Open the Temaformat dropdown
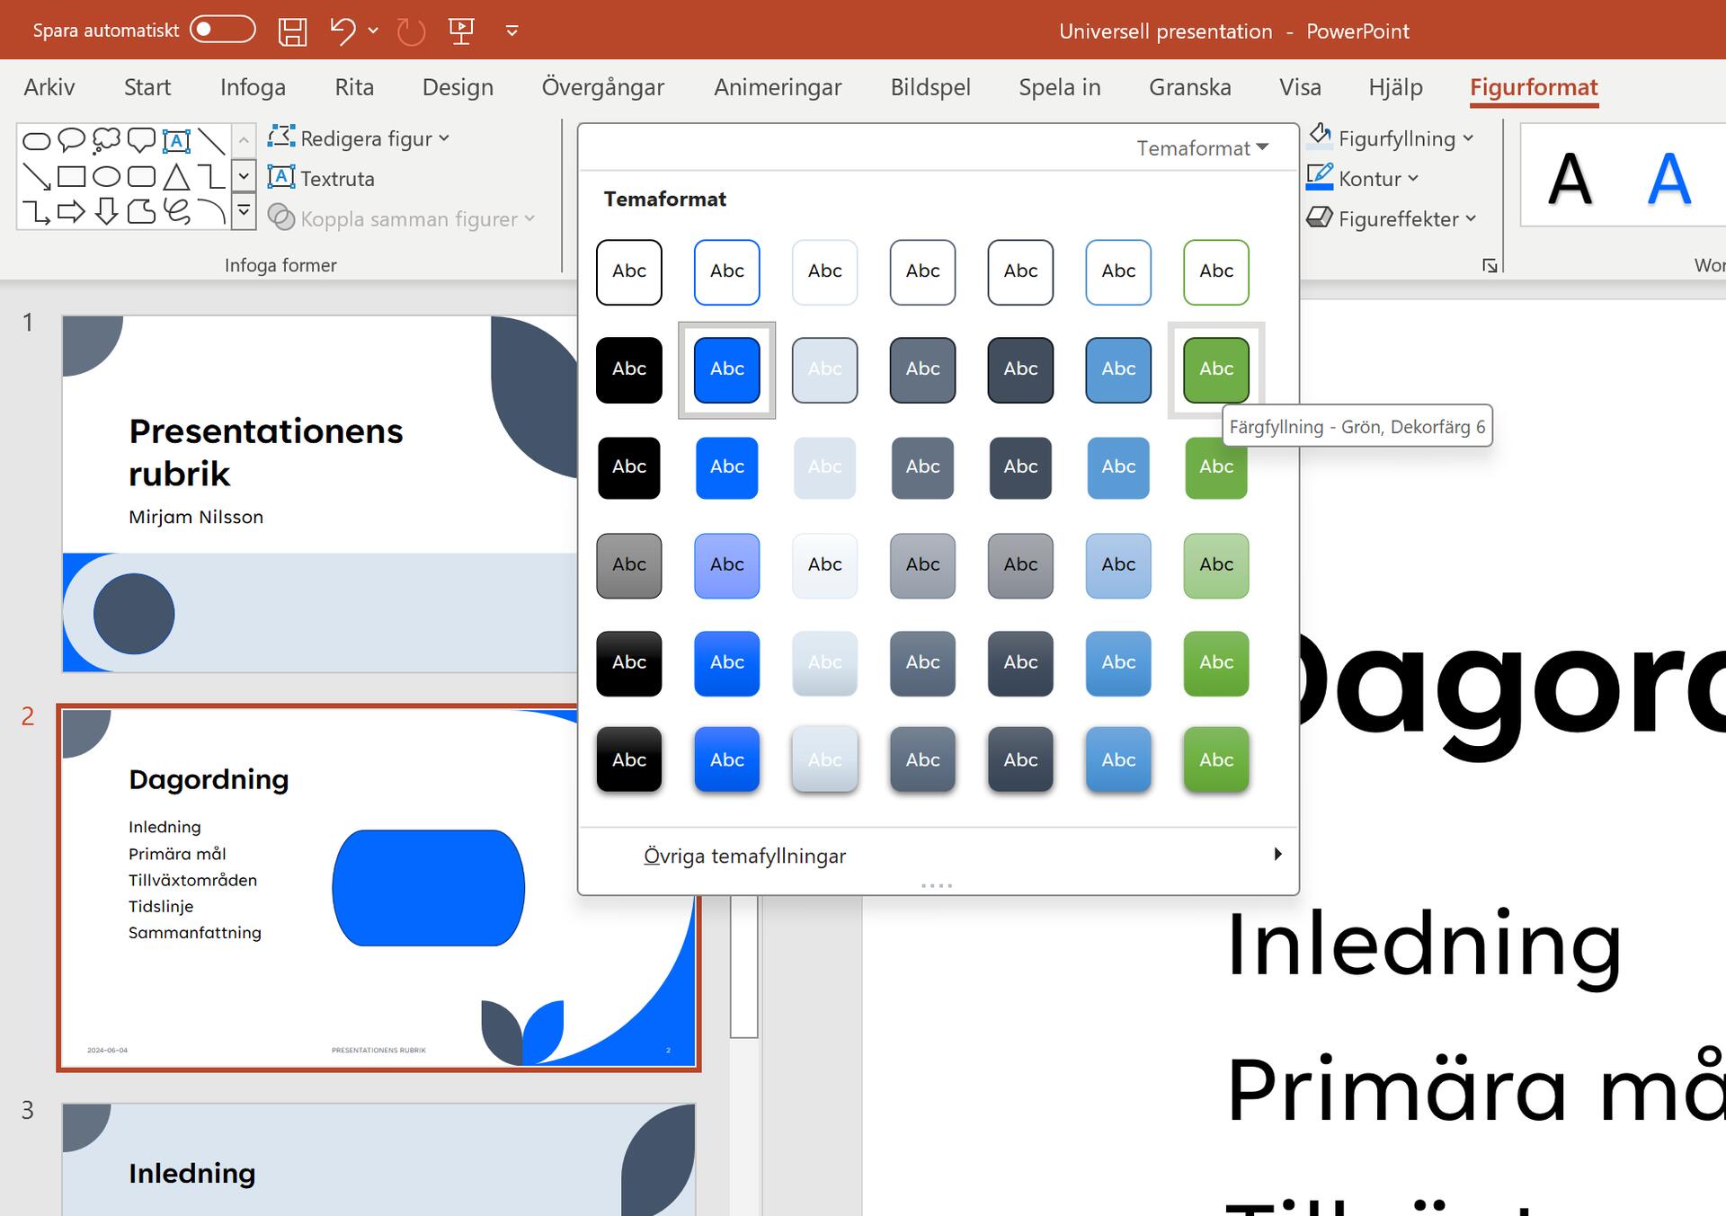Viewport: 1726px width, 1216px height. pyautogui.click(x=1201, y=147)
